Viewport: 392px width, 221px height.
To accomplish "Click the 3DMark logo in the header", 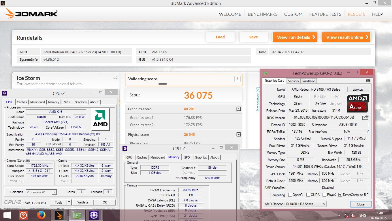I will pos(31,14).
